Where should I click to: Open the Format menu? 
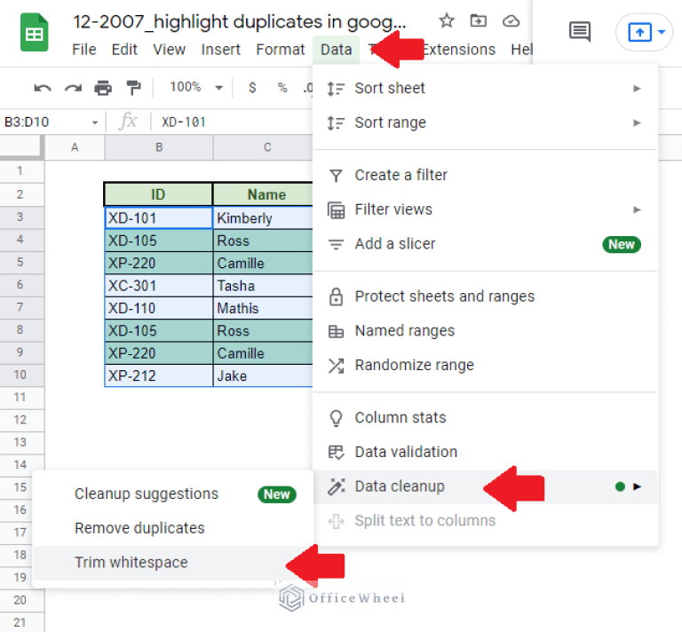281,50
